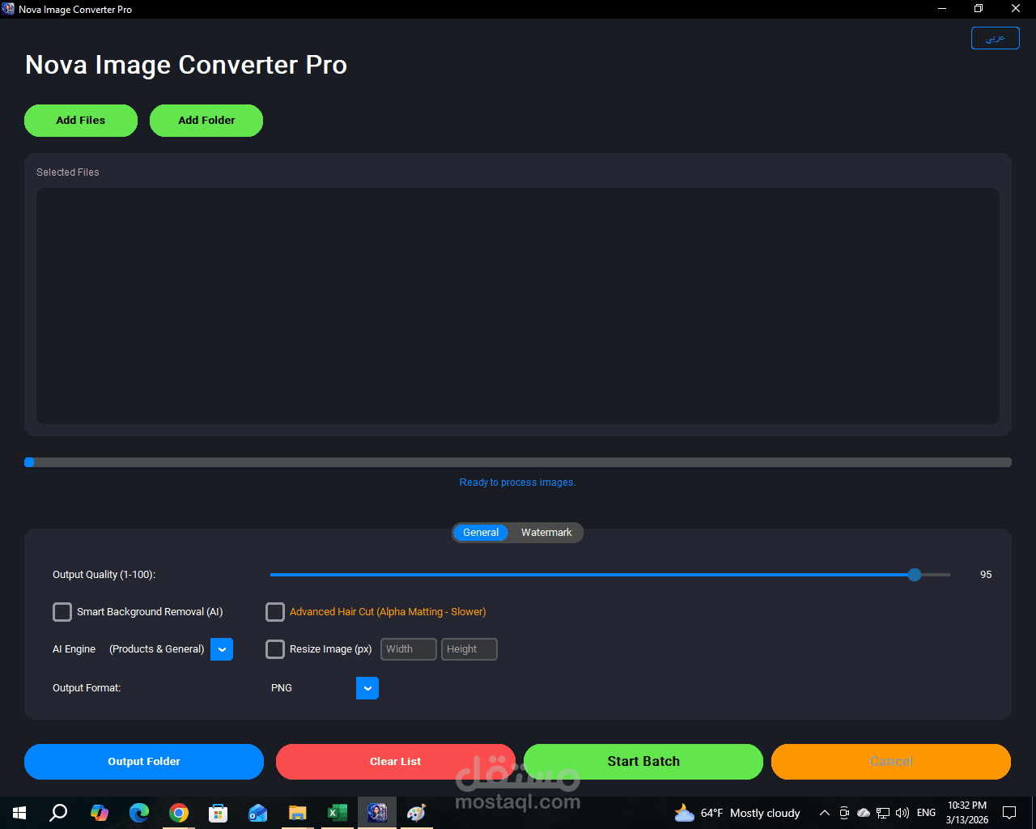1036x829 pixels.
Task: Select the General settings tab
Action: tap(481, 532)
